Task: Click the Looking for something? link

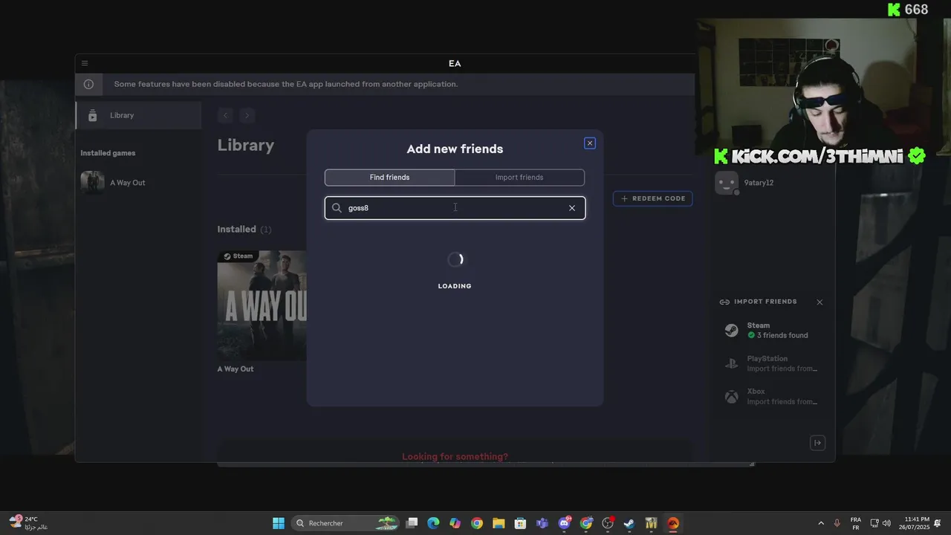Action: pyautogui.click(x=455, y=457)
